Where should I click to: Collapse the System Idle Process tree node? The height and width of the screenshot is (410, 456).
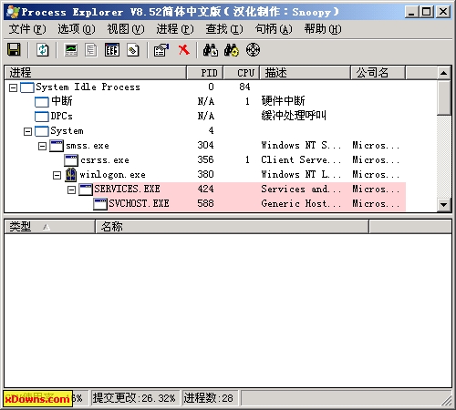(x=13, y=87)
